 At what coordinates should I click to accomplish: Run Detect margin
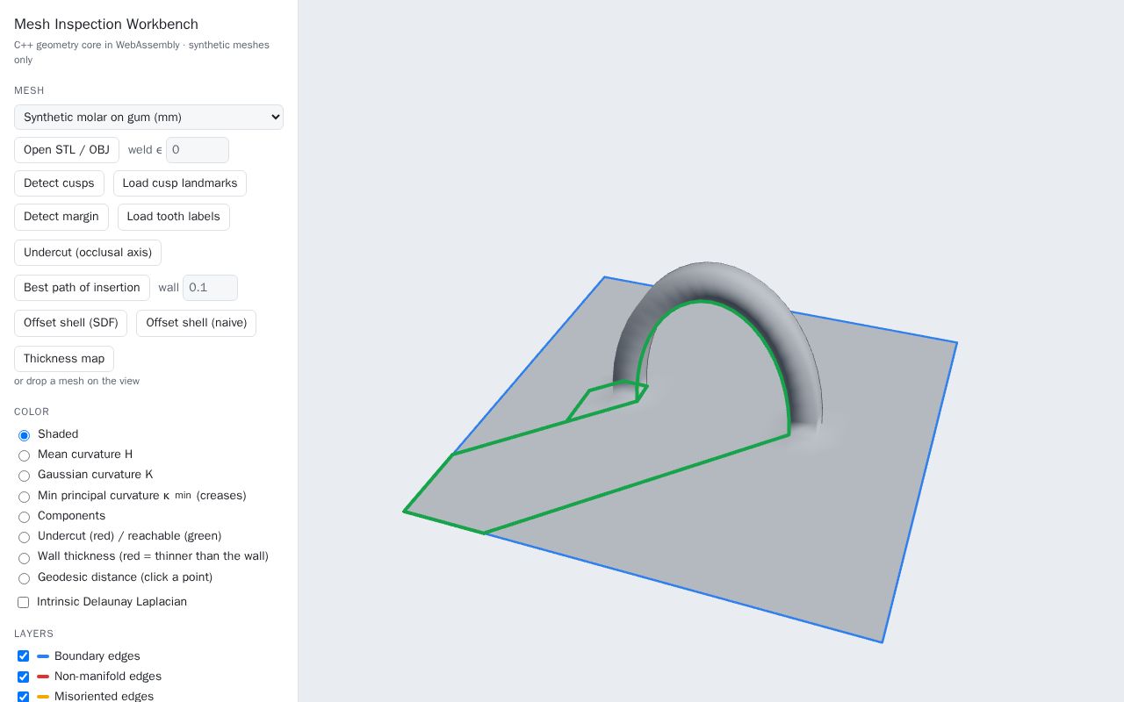pos(61,217)
